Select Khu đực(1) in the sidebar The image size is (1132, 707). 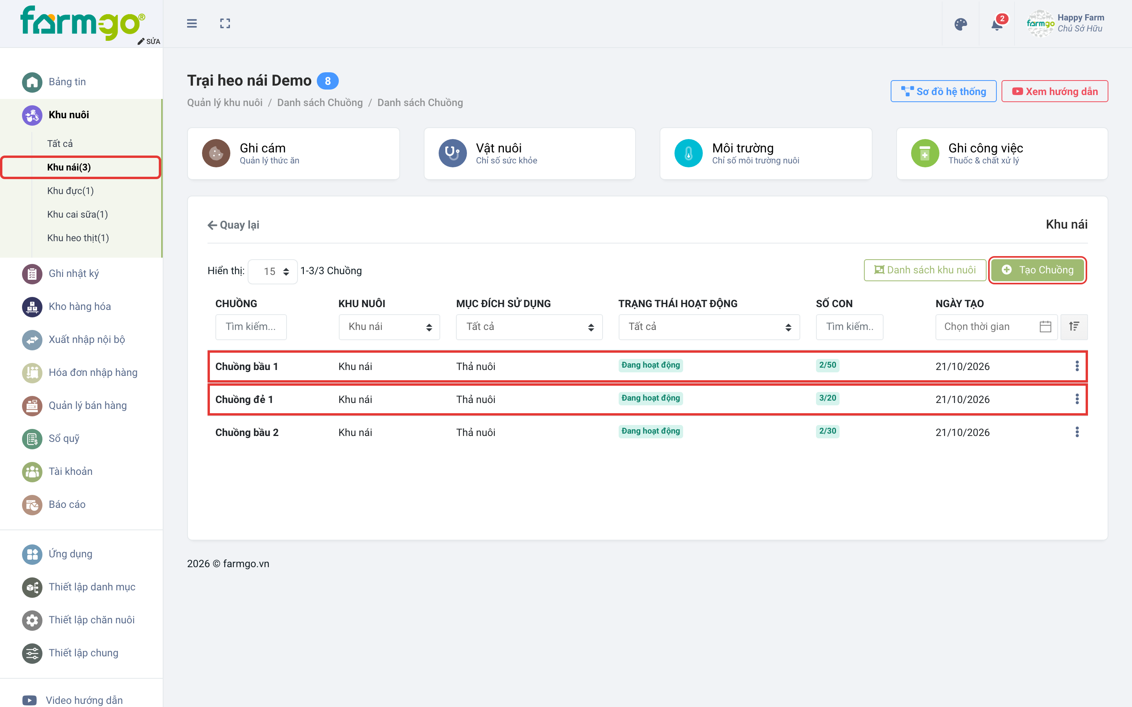click(70, 191)
